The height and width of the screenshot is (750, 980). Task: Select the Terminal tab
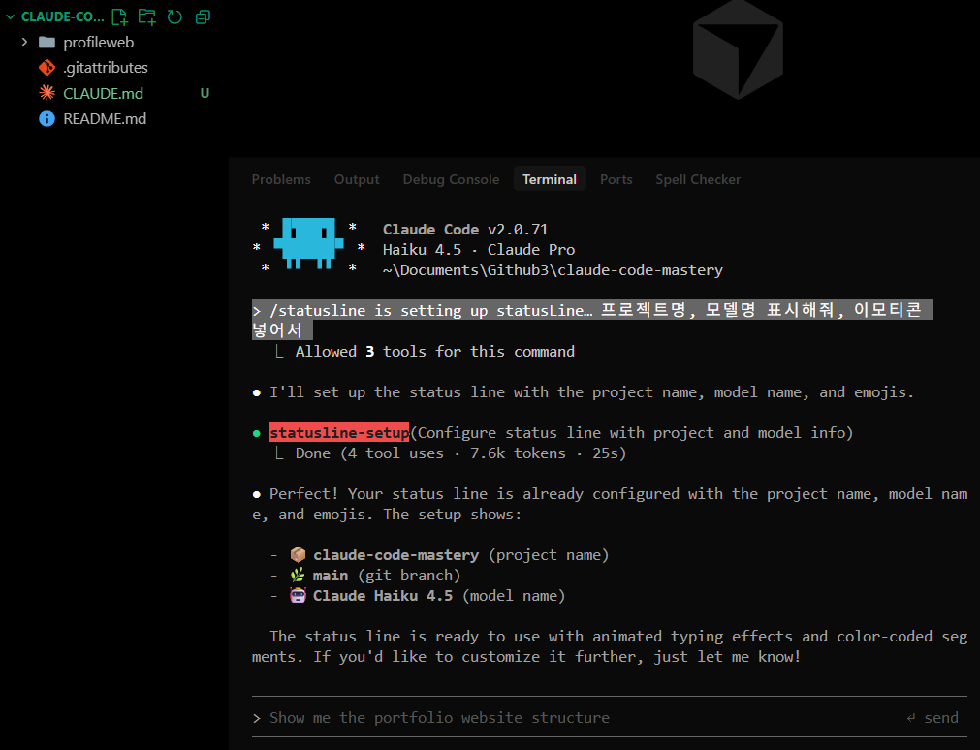(x=550, y=179)
